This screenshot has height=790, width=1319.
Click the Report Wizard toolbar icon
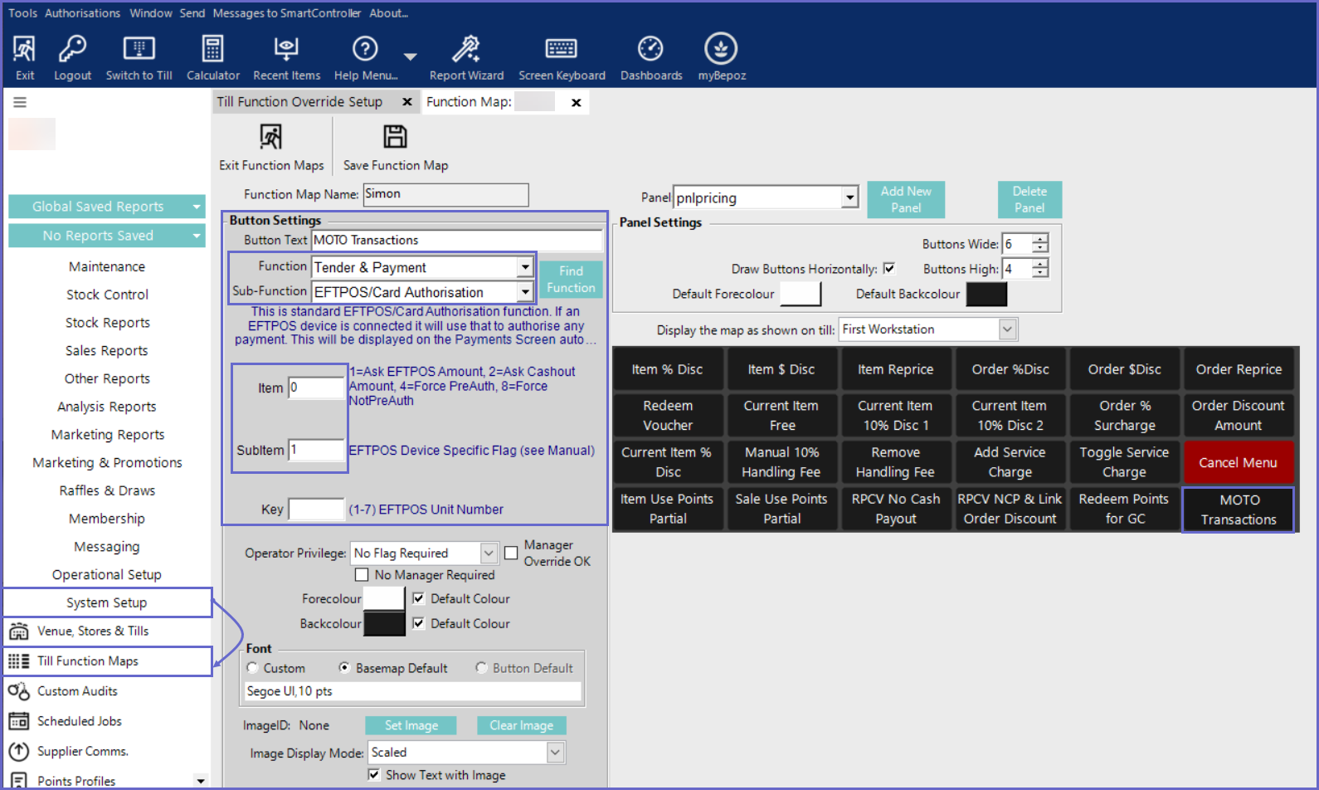[466, 50]
